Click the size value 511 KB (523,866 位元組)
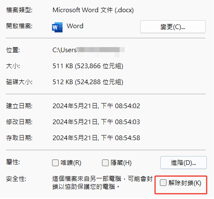 tap(88, 66)
